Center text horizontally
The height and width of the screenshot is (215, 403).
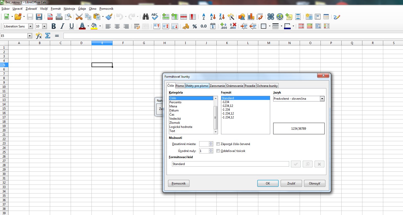tap(117, 26)
